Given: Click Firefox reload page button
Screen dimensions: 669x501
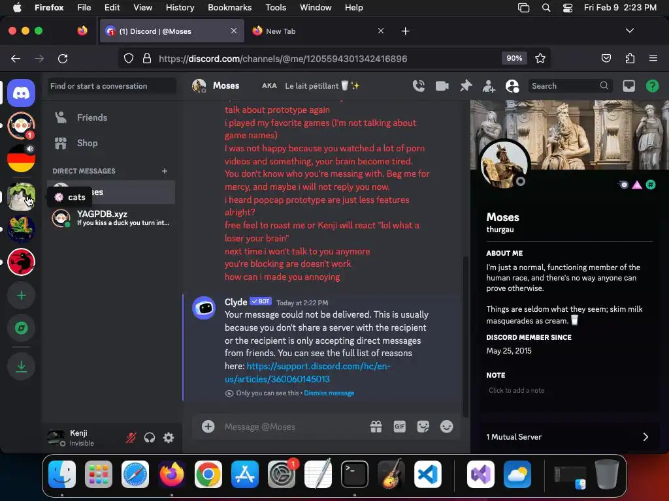Looking at the screenshot, I should 63,58.
